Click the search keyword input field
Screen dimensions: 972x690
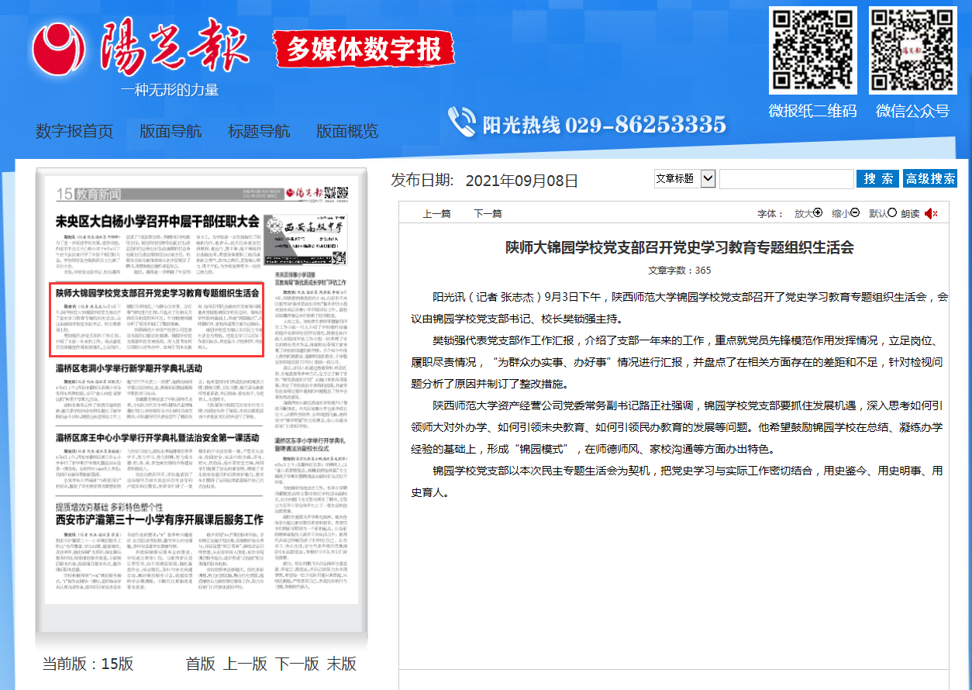[x=787, y=179]
